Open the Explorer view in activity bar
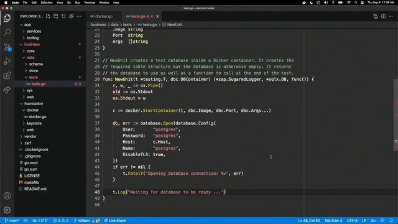398x224 pixels. [x=7, y=18]
